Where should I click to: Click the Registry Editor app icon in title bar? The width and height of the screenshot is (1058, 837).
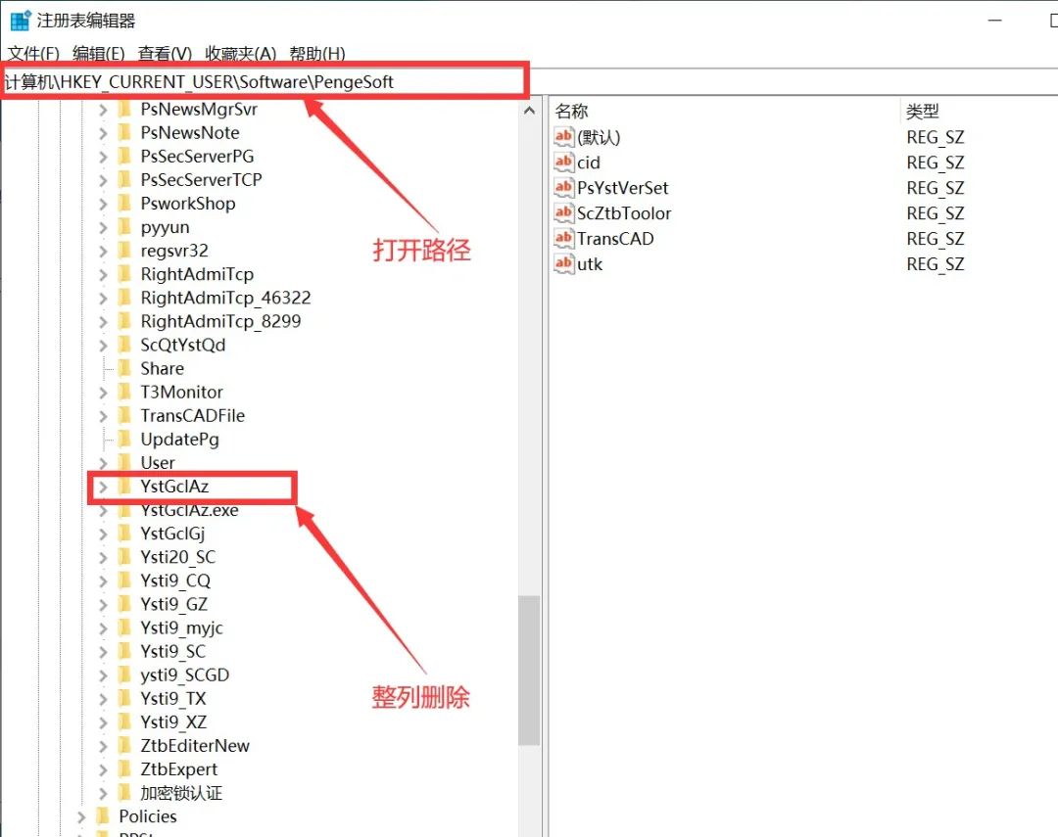[x=20, y=20]
